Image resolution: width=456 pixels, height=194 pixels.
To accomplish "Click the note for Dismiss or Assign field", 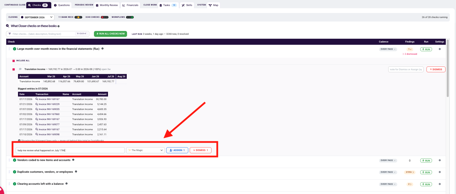I will [x=405, y=69].
